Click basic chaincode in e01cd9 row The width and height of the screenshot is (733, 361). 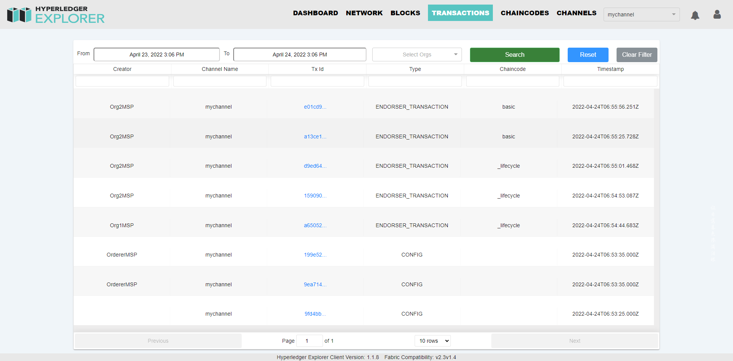[x=509, y=107]
